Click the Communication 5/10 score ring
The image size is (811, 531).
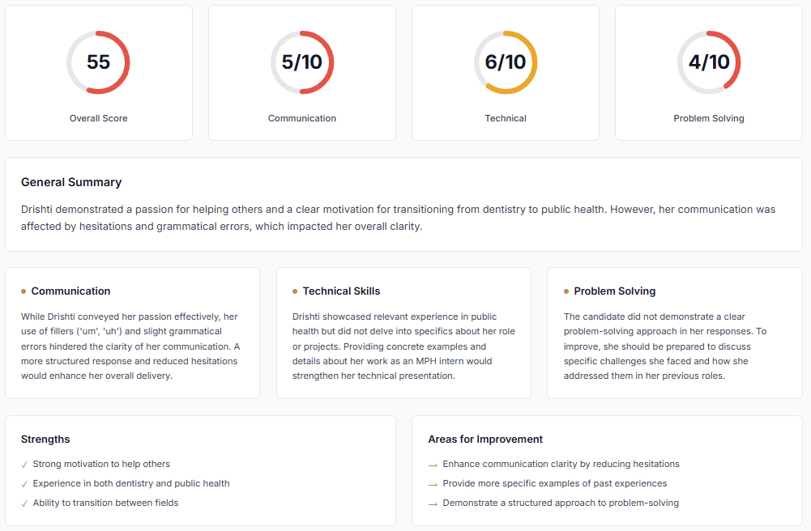click(x=302, y=62)
